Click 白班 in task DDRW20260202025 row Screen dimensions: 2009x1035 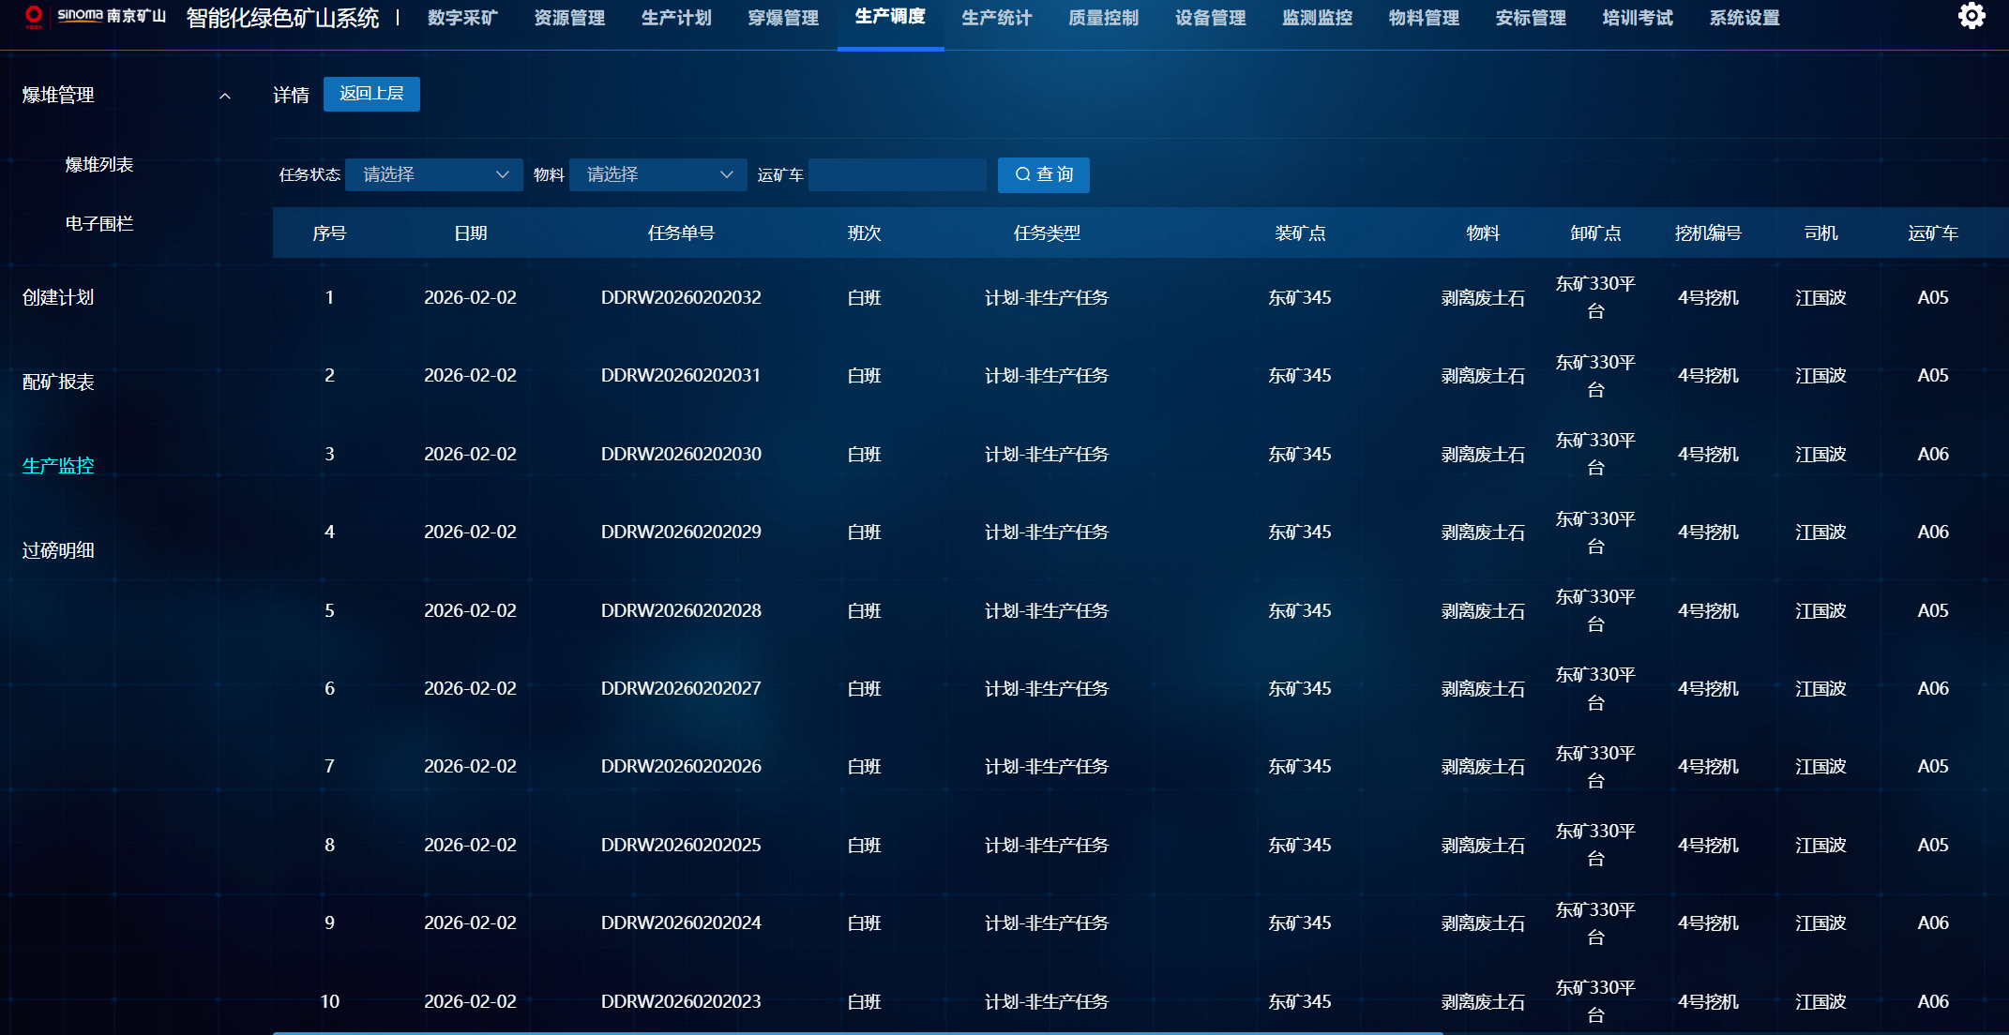[864, 846]
